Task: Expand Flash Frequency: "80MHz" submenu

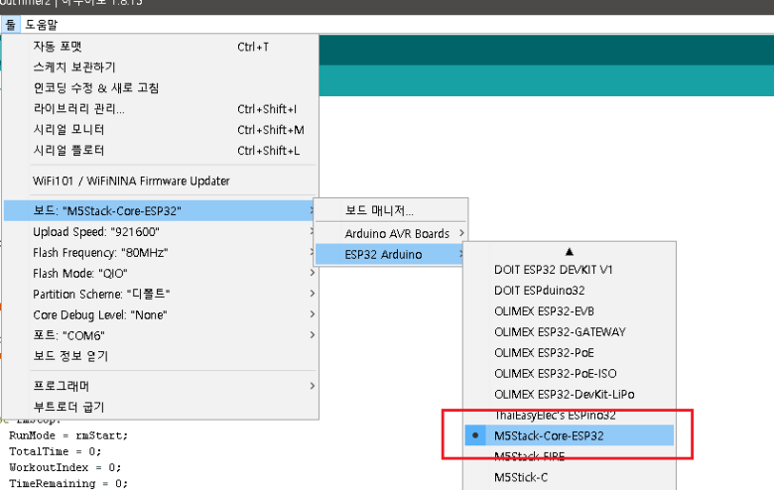Action: 161,252
